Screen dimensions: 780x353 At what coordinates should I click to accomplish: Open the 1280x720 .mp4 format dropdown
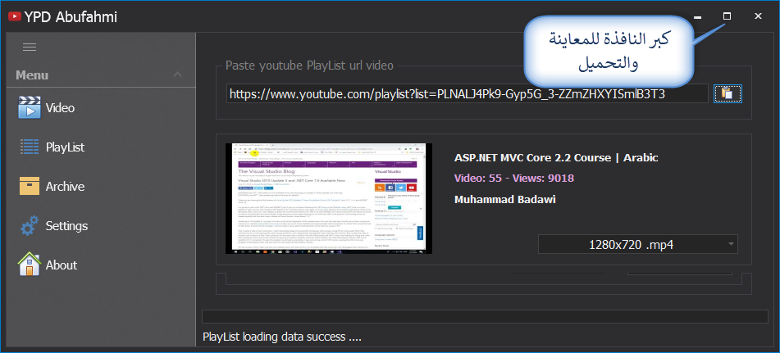click(638, 244)
